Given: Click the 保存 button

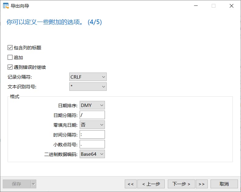Looking at the screenshot, I should (x=16, y=184).
